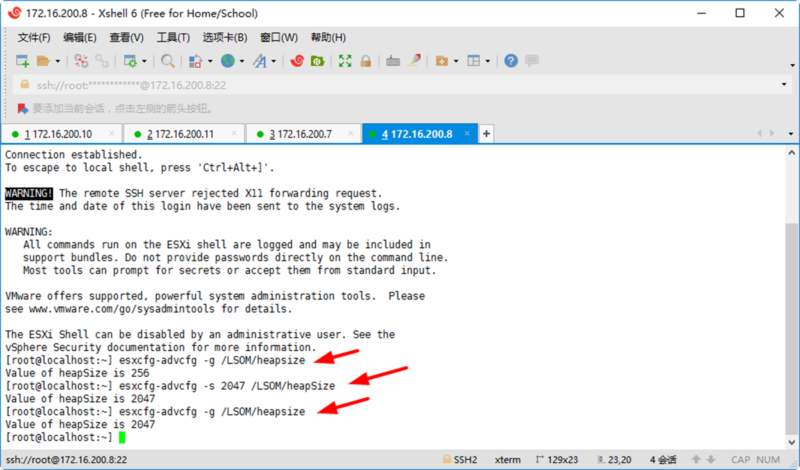Open Help via blue question mark
800x470 pixels.
coord(511,61)
